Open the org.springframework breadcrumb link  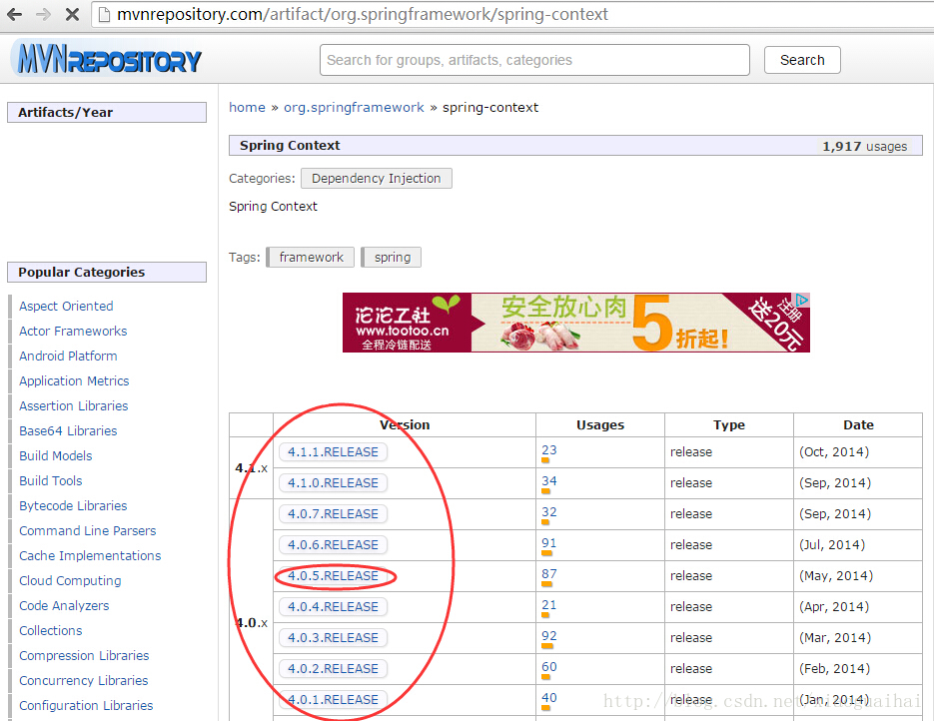(x=354, y=107)
